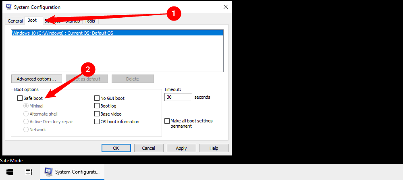Image resolution: width=403 pixels, height=180 pixels.
Task: Select the Alternate shell radio option
Action: point(26,114)
